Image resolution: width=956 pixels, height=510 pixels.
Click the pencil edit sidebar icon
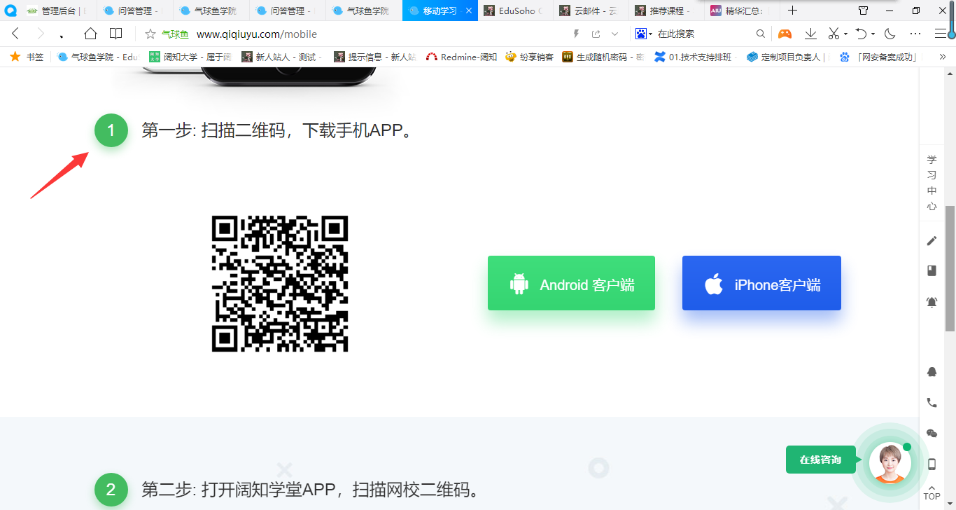tap(932, 241)
